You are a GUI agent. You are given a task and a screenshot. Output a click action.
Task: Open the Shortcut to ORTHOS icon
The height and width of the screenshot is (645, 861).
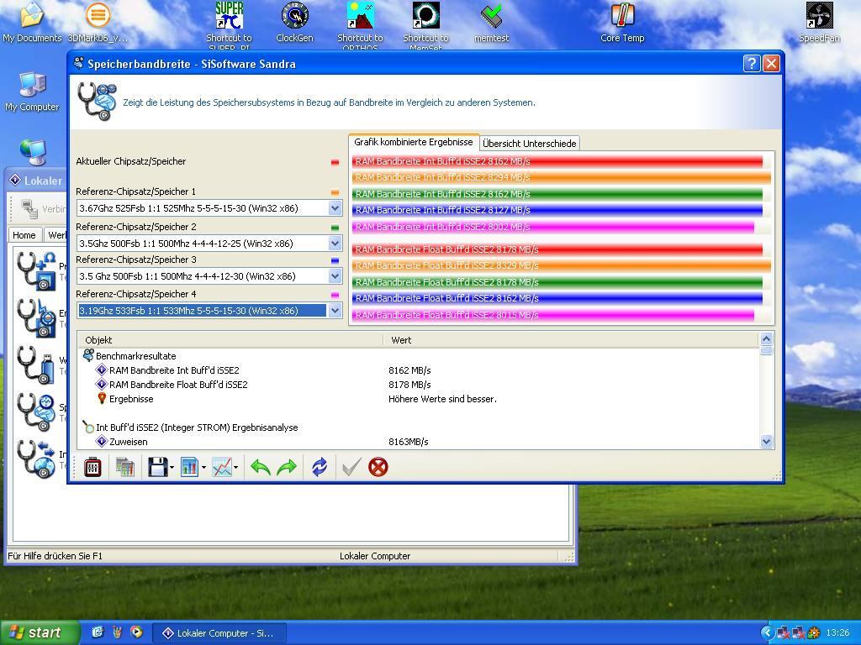pyautogui.click(x=360, y=24)
